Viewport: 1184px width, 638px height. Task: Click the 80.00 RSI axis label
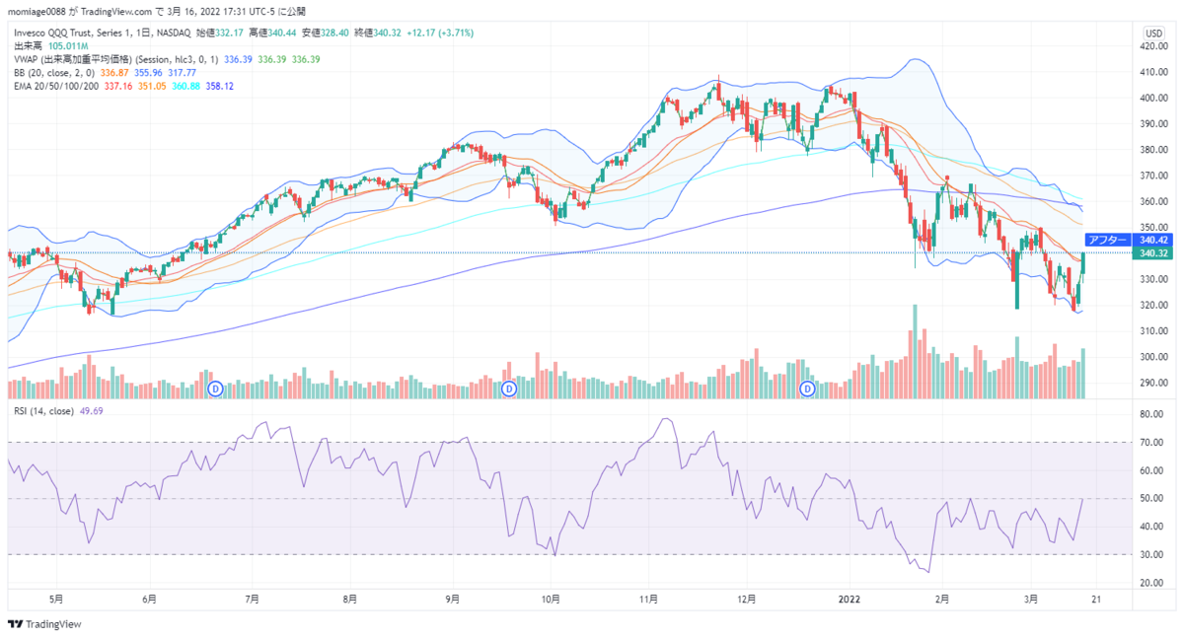pos(1152,414)
